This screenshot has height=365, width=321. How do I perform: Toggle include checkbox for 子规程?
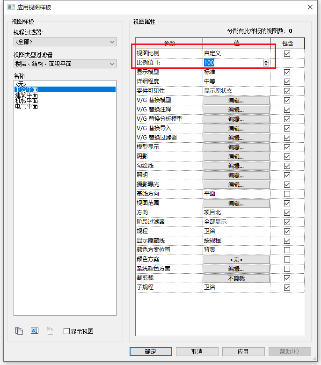click(287, 287)
